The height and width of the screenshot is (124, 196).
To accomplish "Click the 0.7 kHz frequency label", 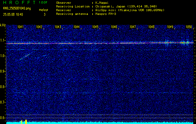I will [x=3, y=102].
